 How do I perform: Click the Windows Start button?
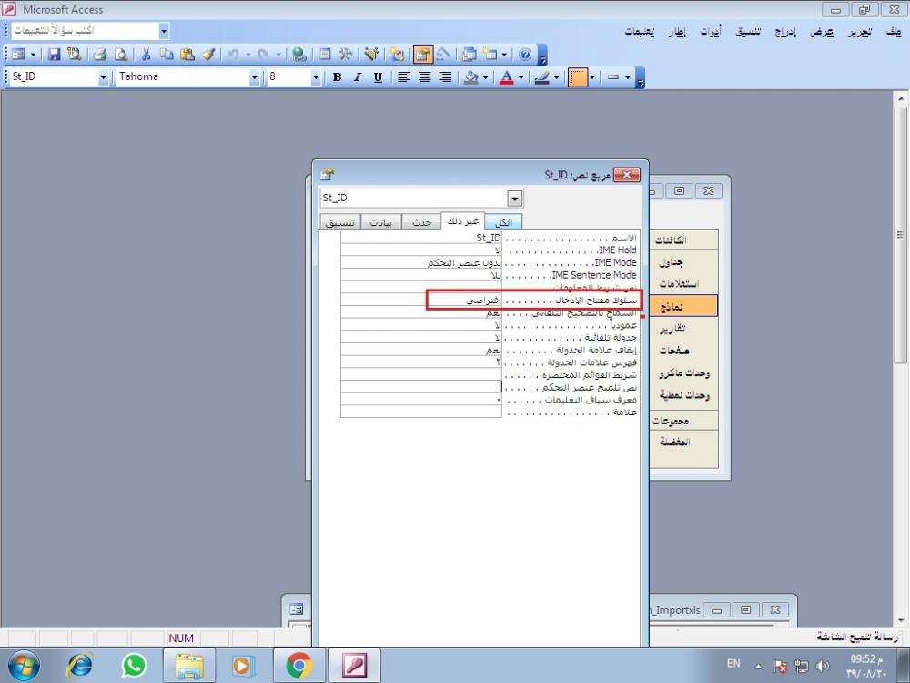click(25, 666)
